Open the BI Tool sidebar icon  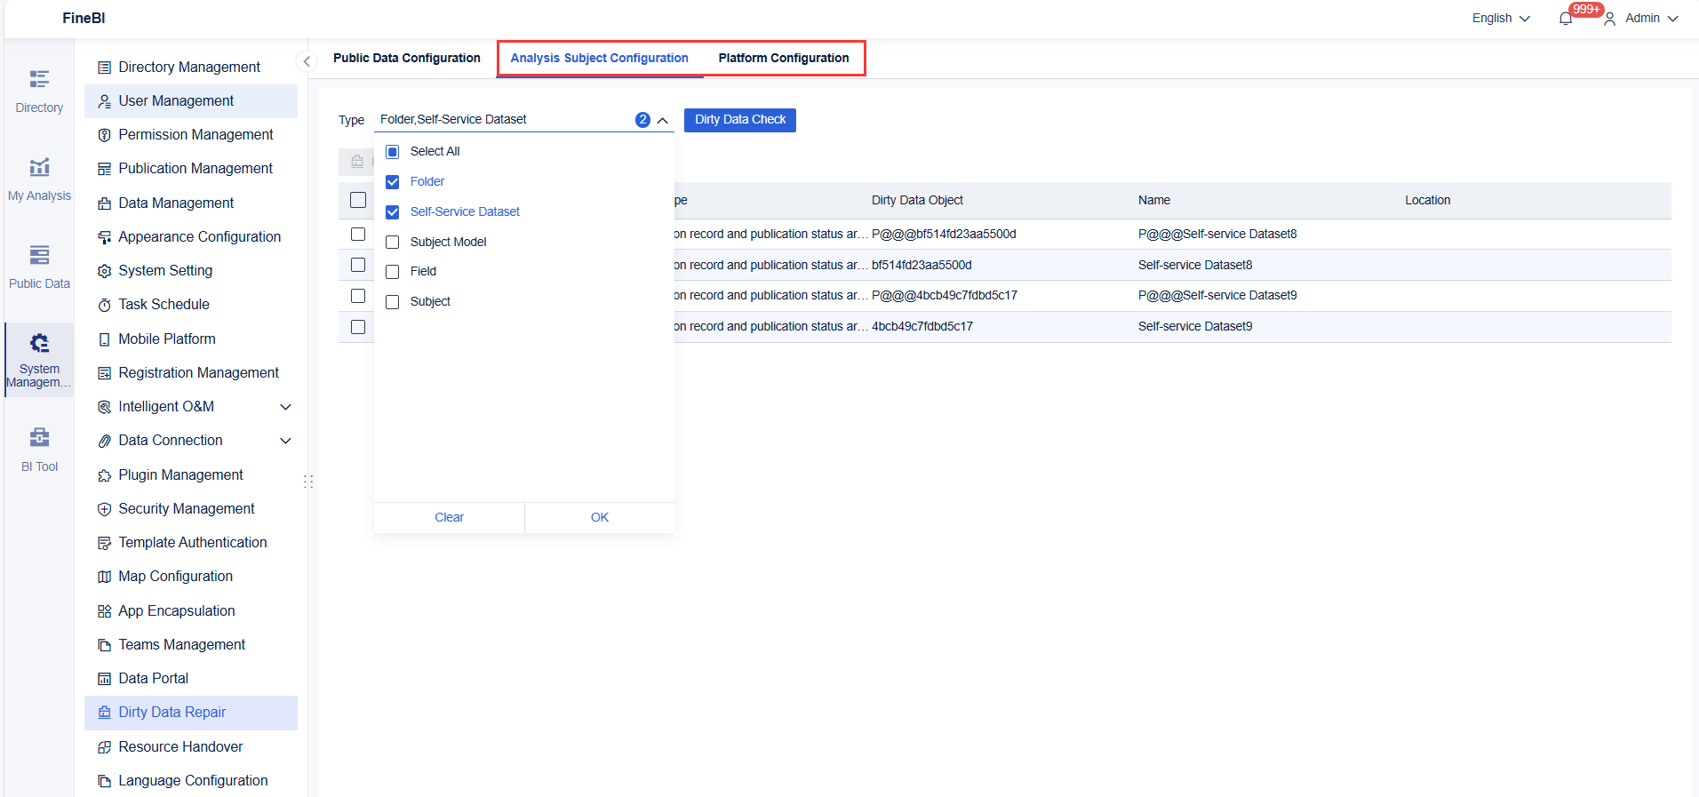(x=39, y=437)
